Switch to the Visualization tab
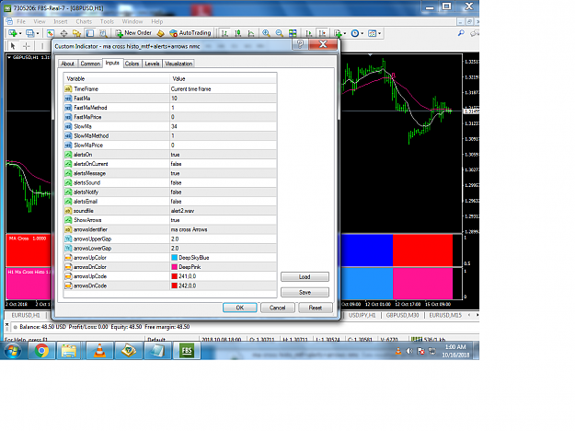Image resolution: width=575 pixels, height=431 pixels. 178,64
